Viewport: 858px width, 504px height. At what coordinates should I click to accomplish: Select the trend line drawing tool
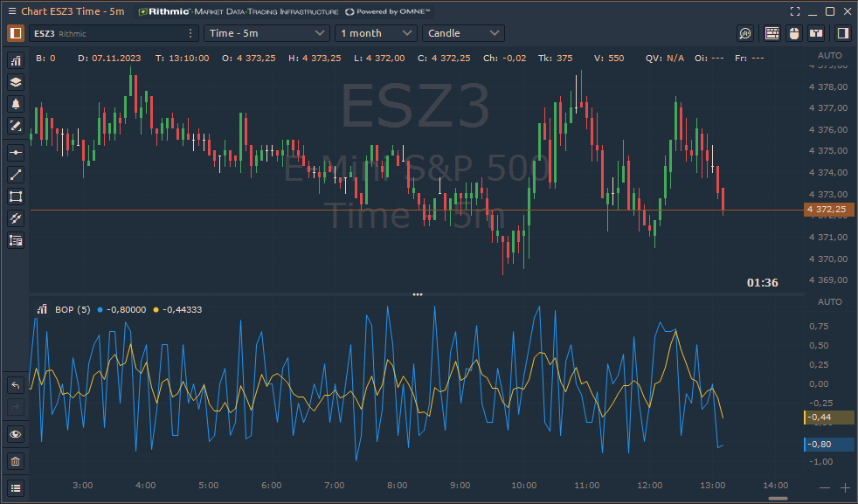pyautogui.click(x=16, y=174)
